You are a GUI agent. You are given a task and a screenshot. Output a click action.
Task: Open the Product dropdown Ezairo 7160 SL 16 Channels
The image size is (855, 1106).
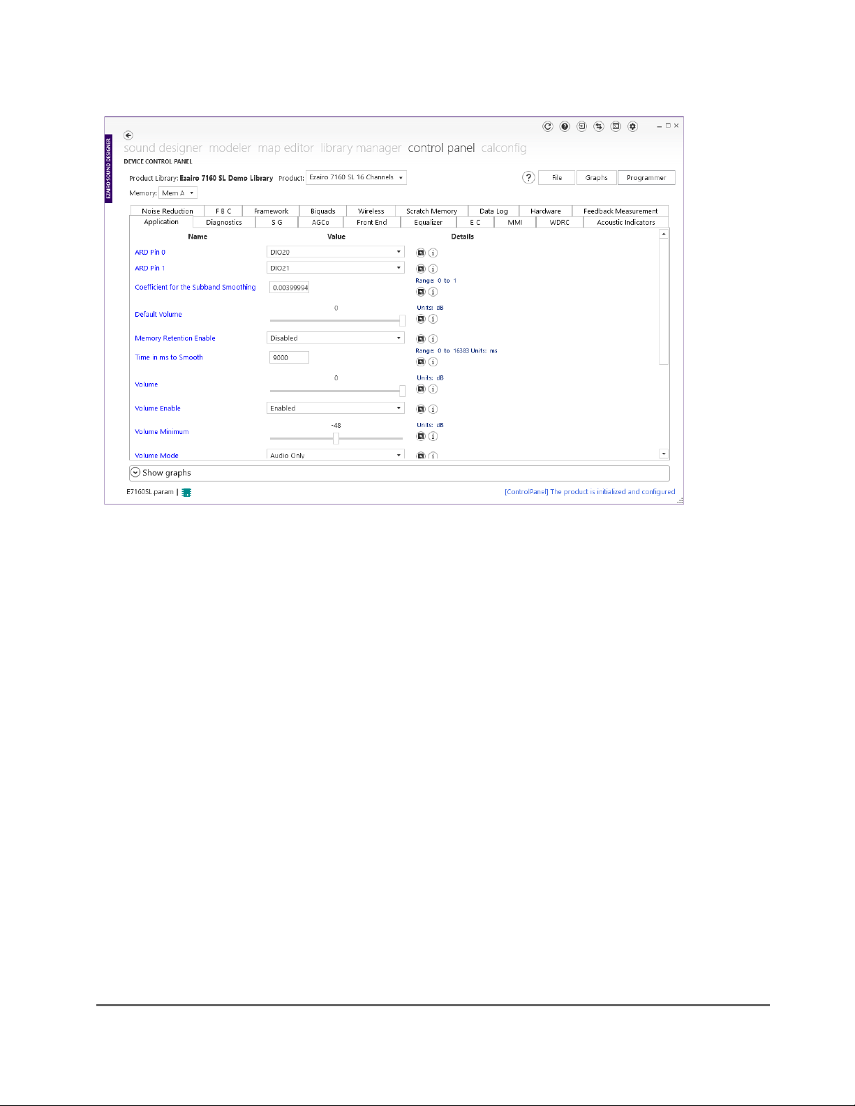(x=356, y=177)
